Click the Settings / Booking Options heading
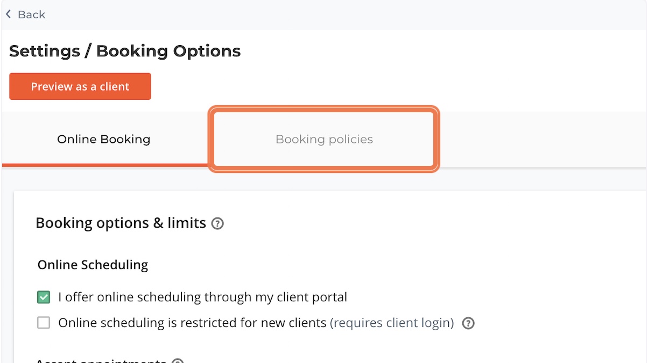 click(124, 50)
